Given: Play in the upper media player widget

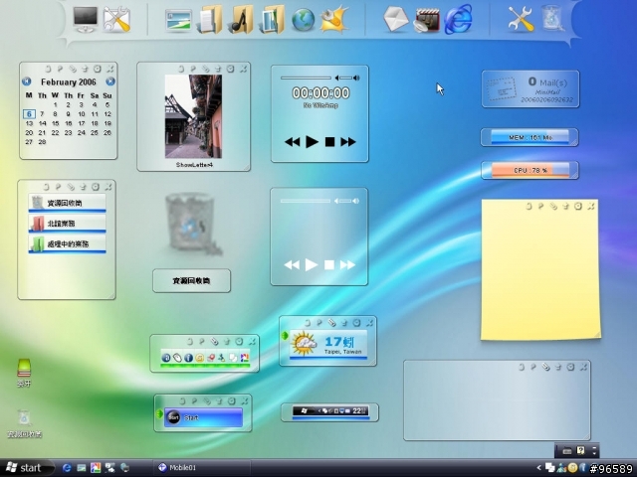Looking at the screenshot, I should pyautogui.click(x=312, y=141).
